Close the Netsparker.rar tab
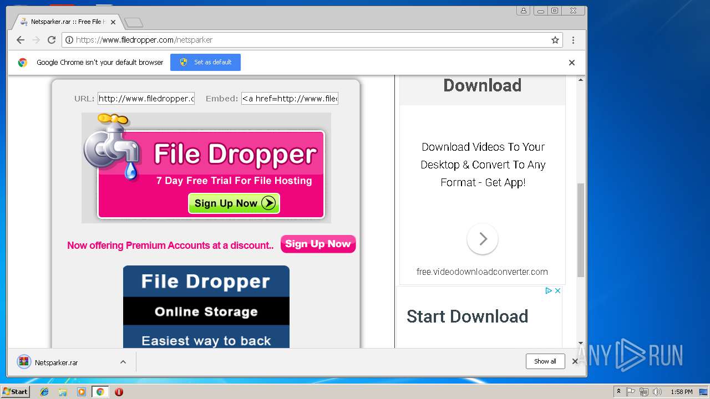710x399 pixels. point(113,22)
